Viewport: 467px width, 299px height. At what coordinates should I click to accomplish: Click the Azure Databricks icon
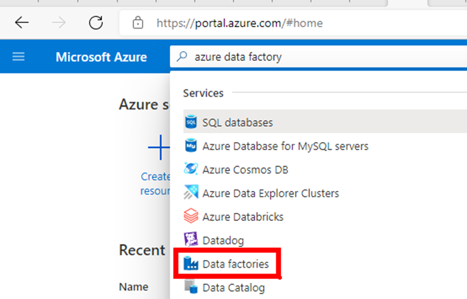coord(191,216)
